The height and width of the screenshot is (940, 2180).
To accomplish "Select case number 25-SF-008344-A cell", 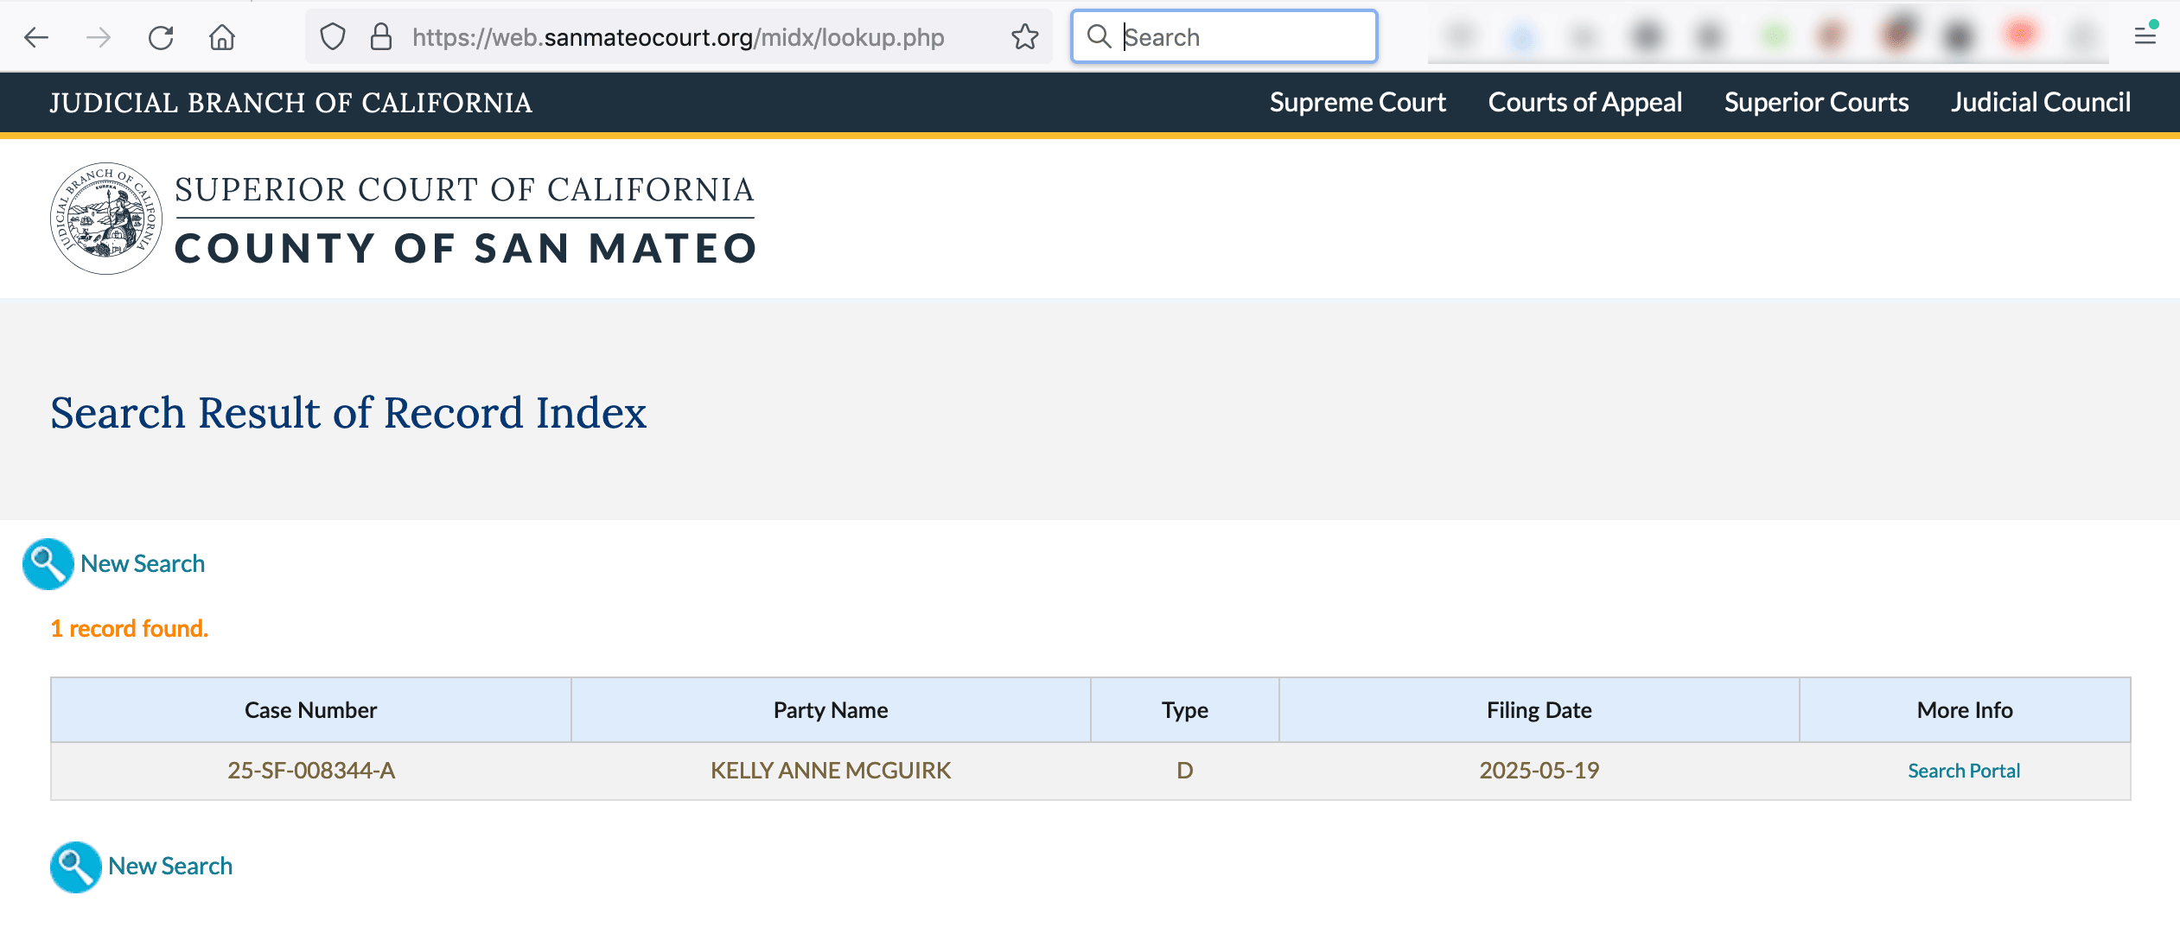I will 311,771.
